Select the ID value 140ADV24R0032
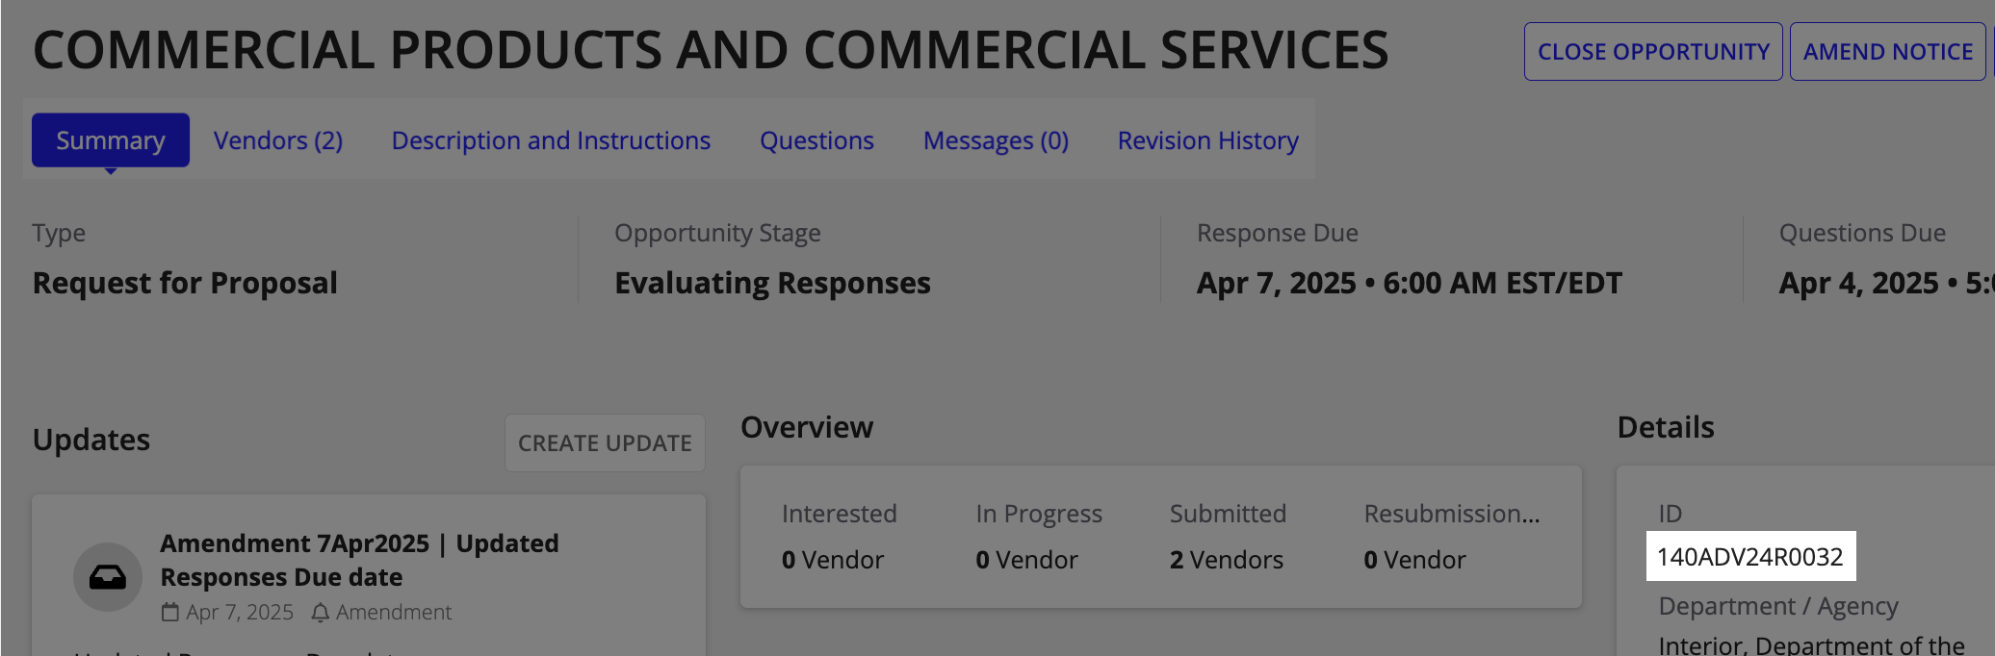1995x656 pixels. point(1750,557)
